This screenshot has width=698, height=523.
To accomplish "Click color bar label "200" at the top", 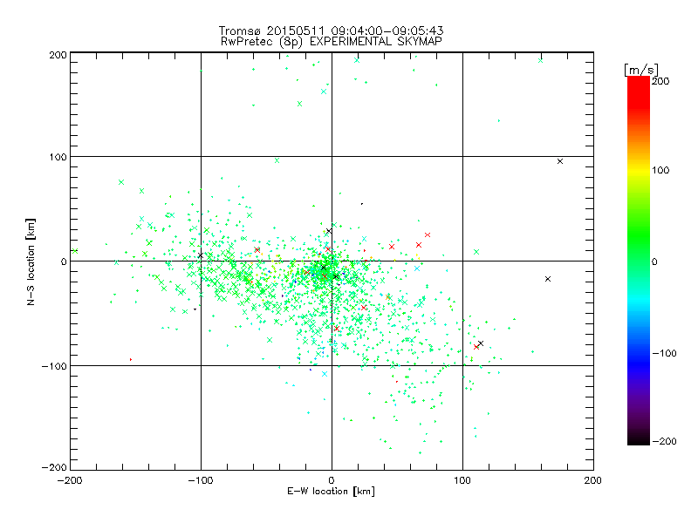I will click(660, 81).
